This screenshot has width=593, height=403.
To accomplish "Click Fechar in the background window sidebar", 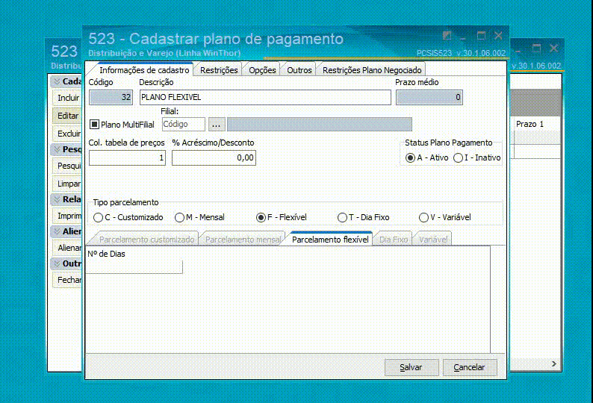I will pos(68,280).
